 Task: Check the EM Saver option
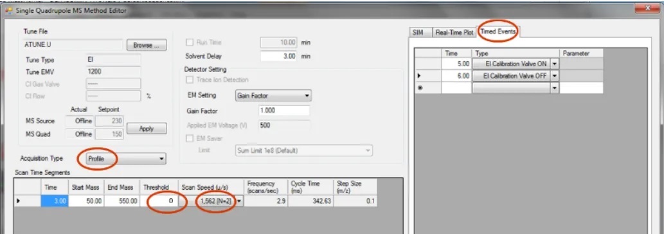pos(190,138)
